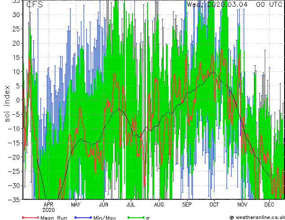
Task: Click the green sigma legend swatch
Action: 136,217
